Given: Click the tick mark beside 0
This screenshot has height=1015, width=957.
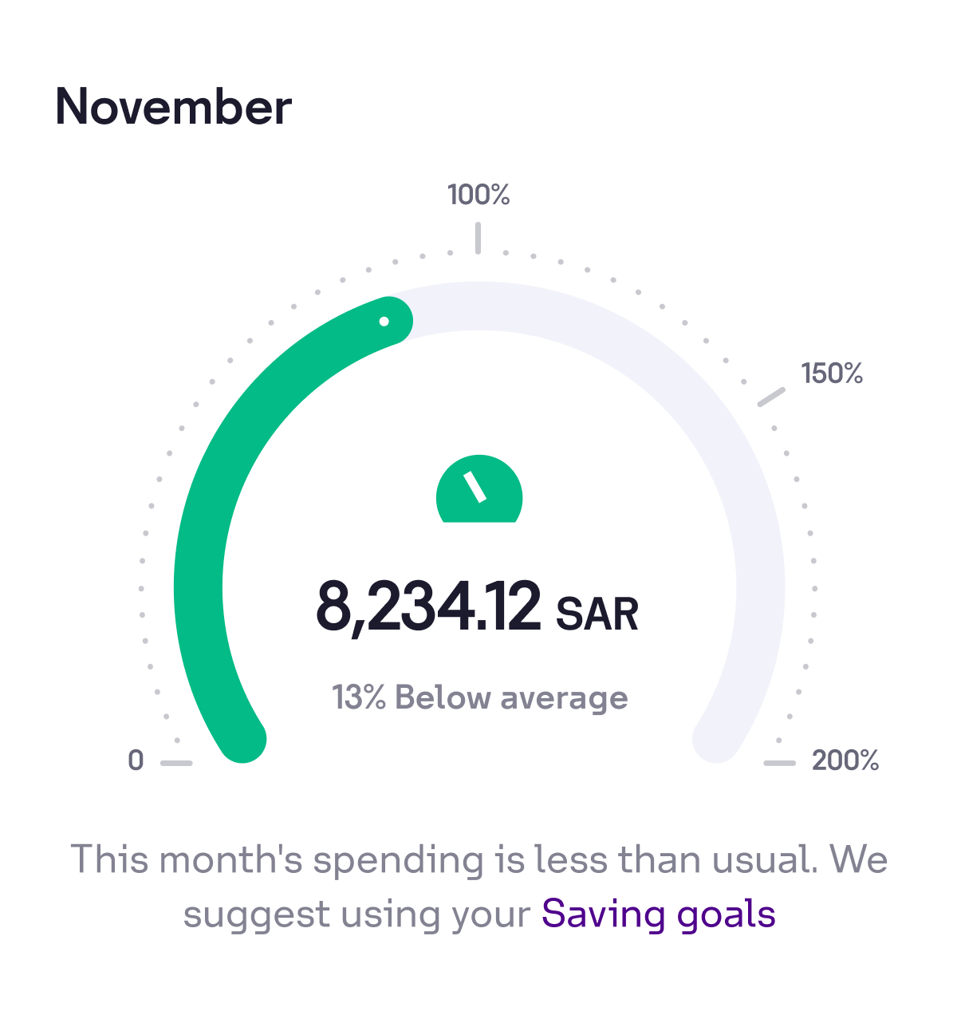Looking at the screenshot, I should (176, 764).
